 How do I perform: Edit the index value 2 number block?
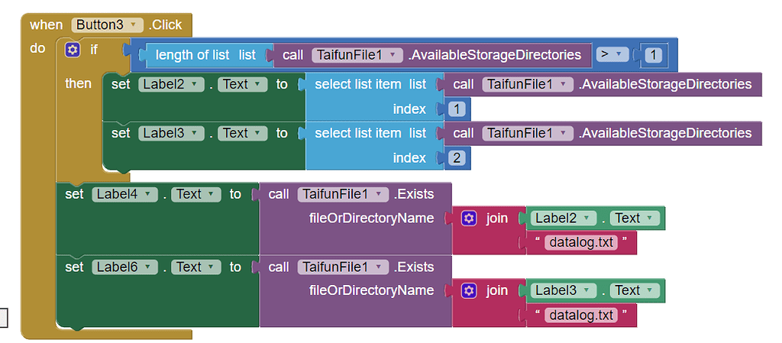[457, 158]
